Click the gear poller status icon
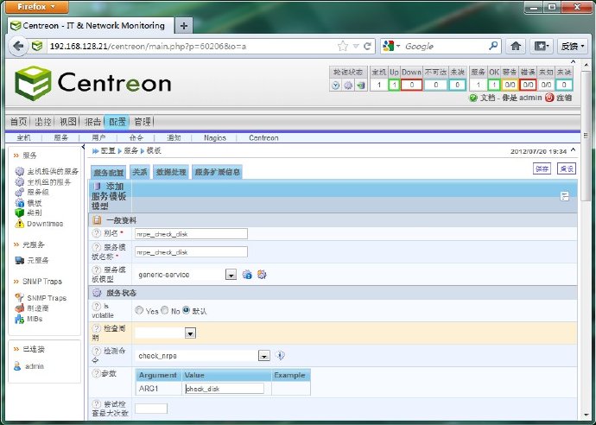The height and width of the screenshot is (425, 596). (x=348, y=86)
